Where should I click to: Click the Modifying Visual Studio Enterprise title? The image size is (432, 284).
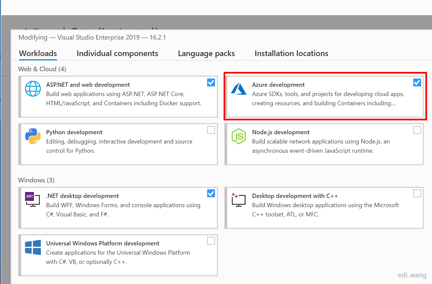point(92,37)
